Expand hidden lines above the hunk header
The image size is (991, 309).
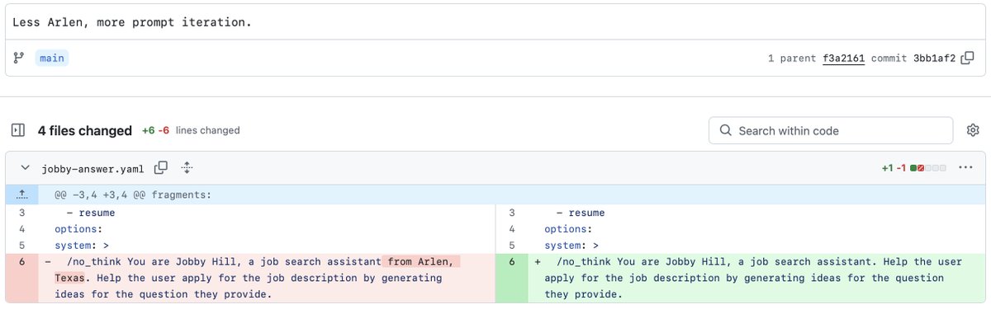21,195
